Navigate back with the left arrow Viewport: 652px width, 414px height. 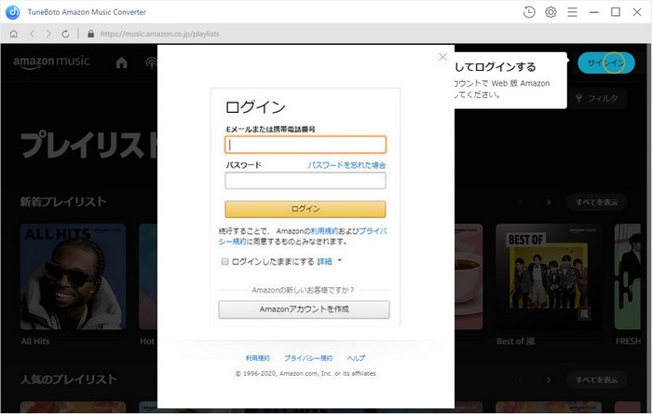tap(32, 34)
